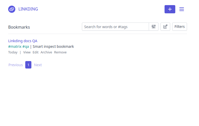Filter by the #qa tag
The height and width of the screenshot is (126, 199).
tap(26, 47)
